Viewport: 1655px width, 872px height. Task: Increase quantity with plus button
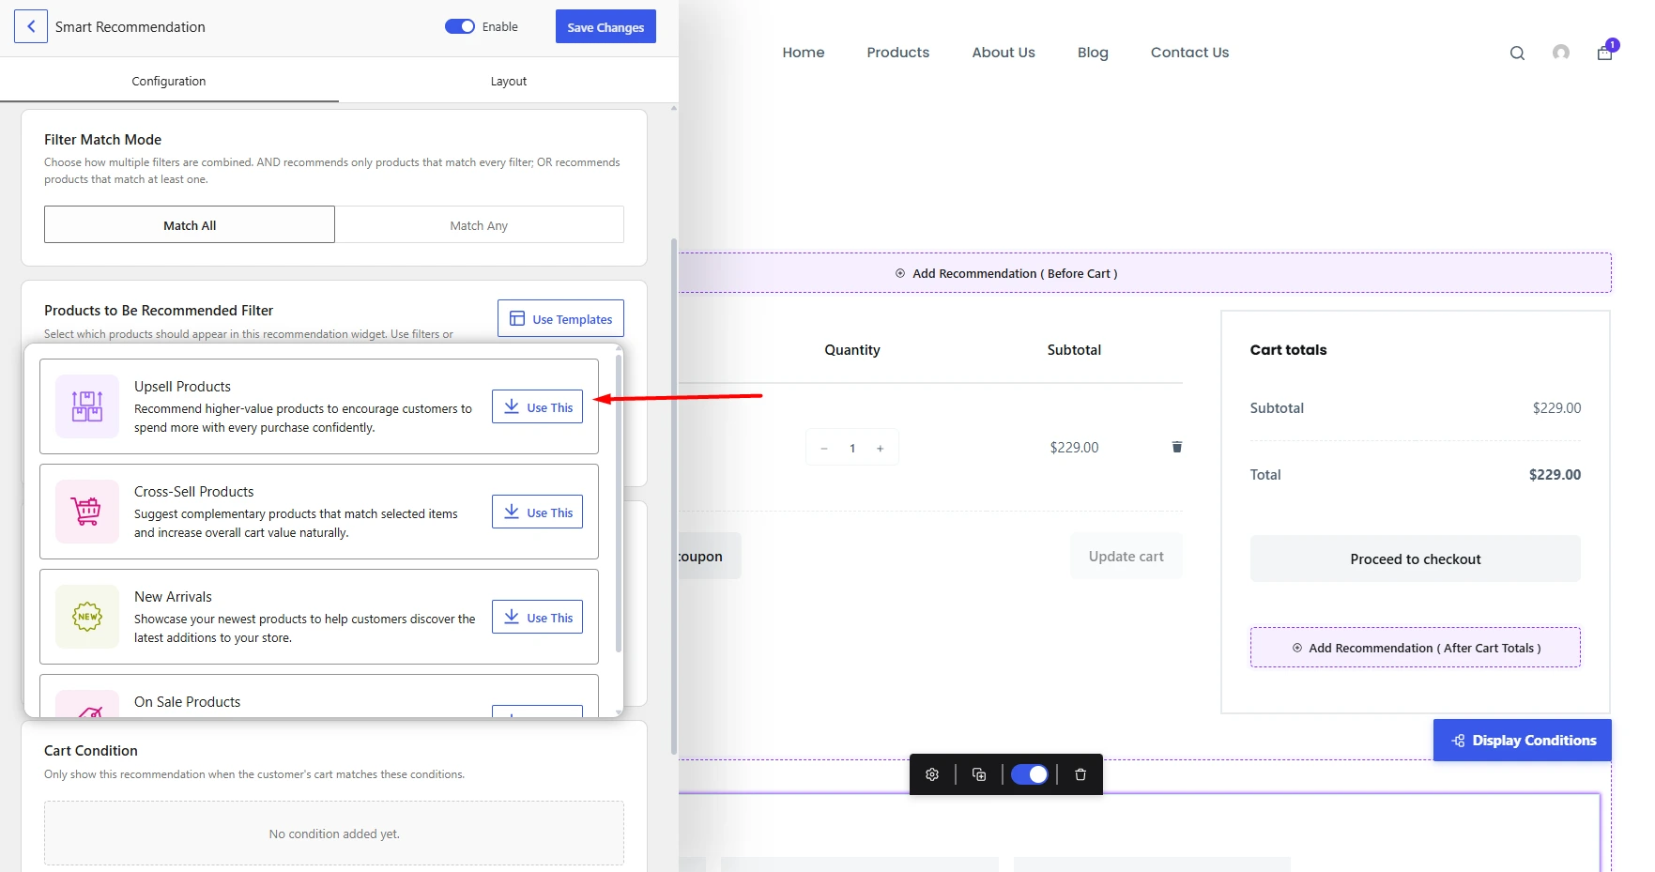click(881, 448)
